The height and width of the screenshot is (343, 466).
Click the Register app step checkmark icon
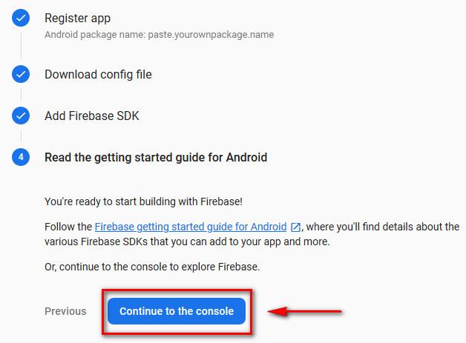coord(21,18)
